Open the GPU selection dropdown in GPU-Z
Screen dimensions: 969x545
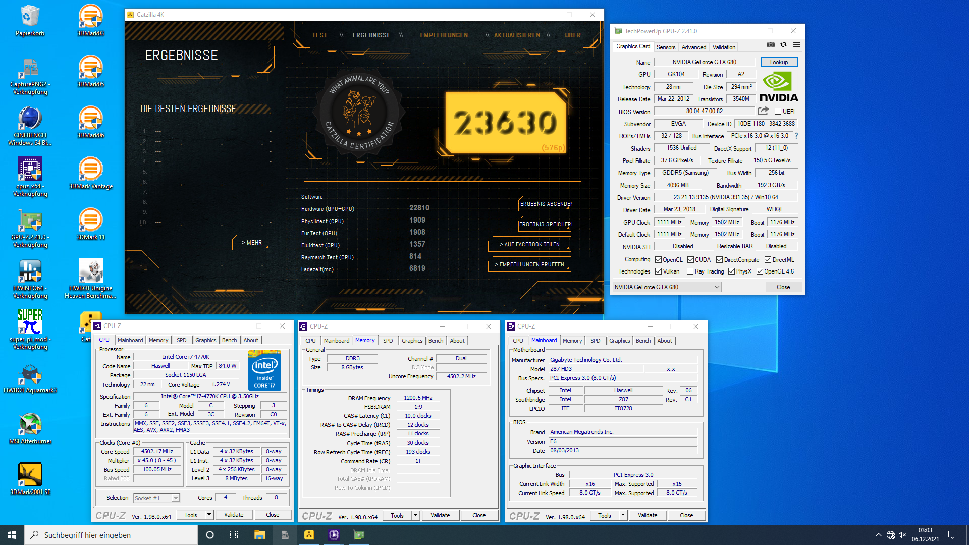[667, 287]
